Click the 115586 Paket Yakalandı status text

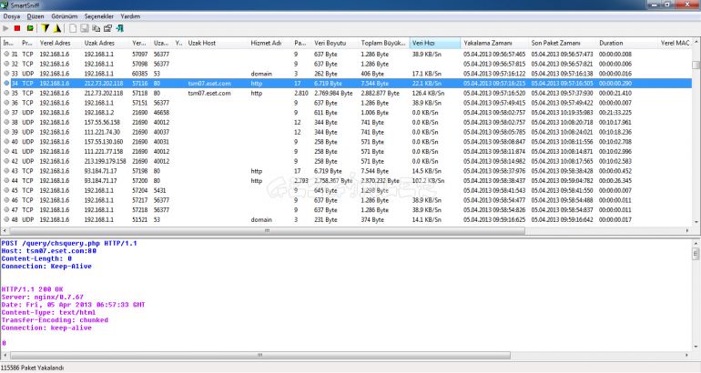tap(32, 368)
